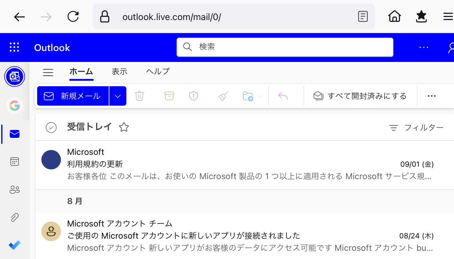Favorite the inbox with star icon
The height and width of the screenshot is (259, 454).
124,127
